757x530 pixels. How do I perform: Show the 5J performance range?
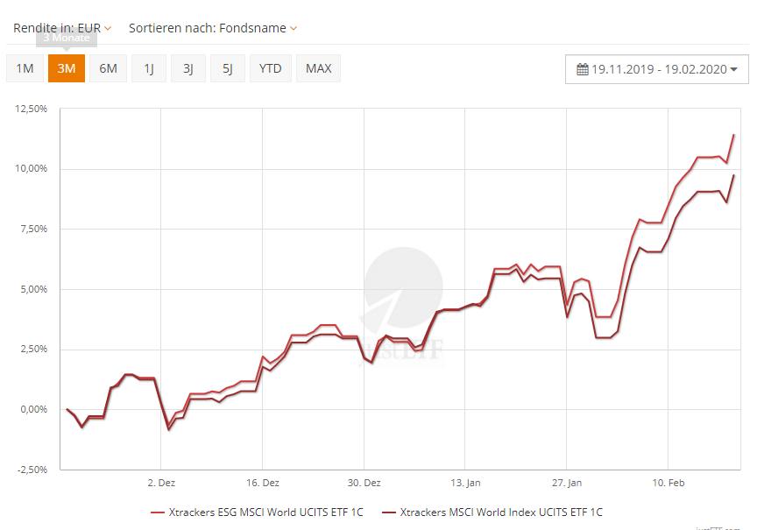[228, 68]
